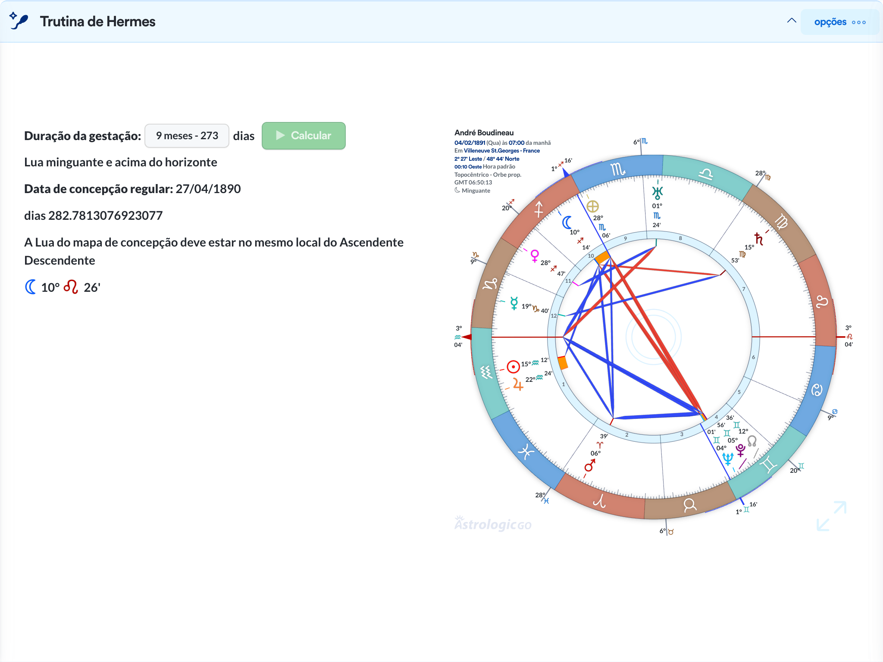
Task: Click the Trutina de Hermes sperm icon
Action: [x=19, y=21]
